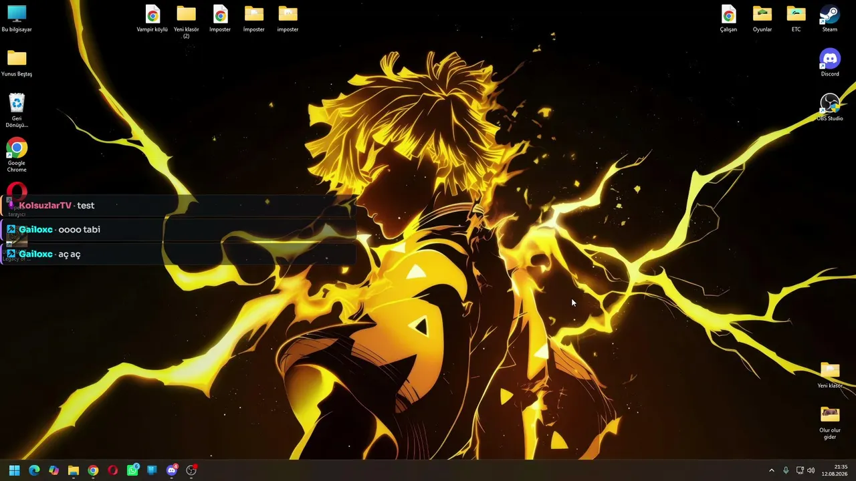
Task: Switch to Discord on the taskbar
Action: click(172, 470)
